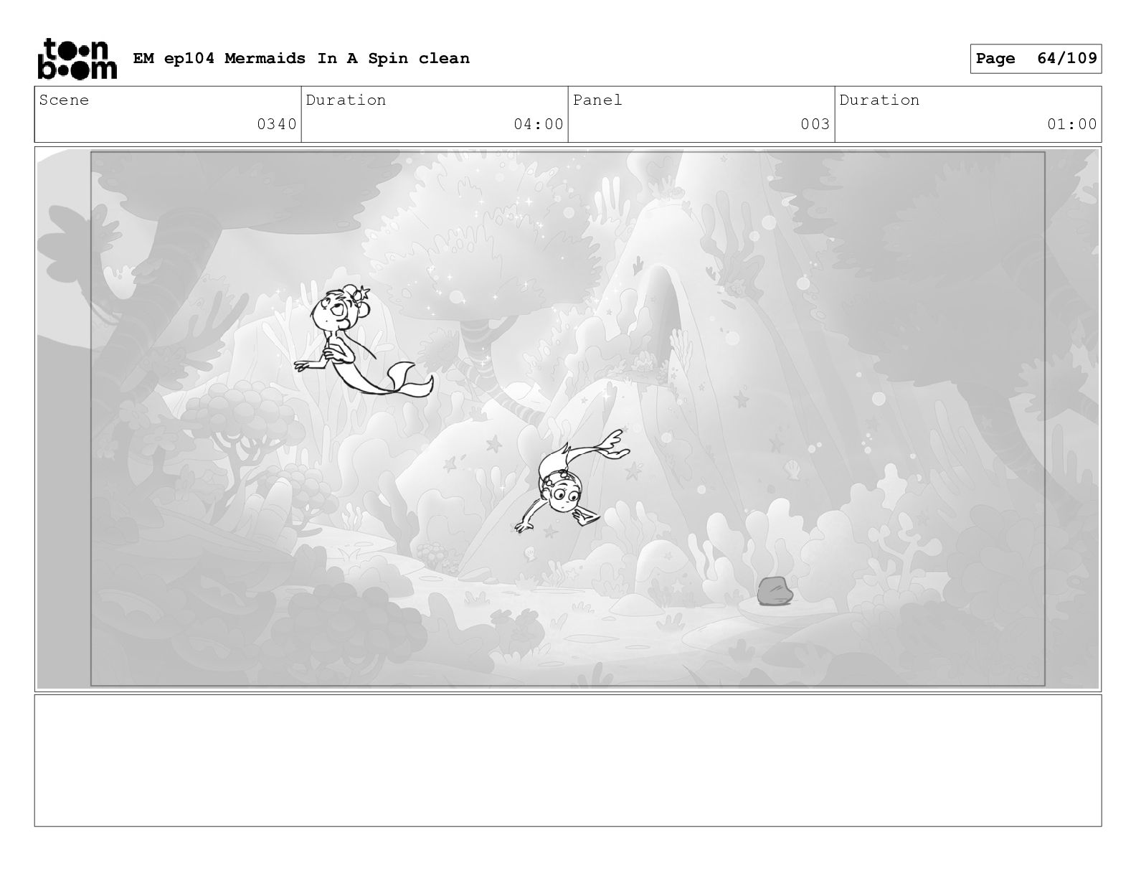Click the 'Page 64/109' box
1136x878 pixels.
point(1036,59)
